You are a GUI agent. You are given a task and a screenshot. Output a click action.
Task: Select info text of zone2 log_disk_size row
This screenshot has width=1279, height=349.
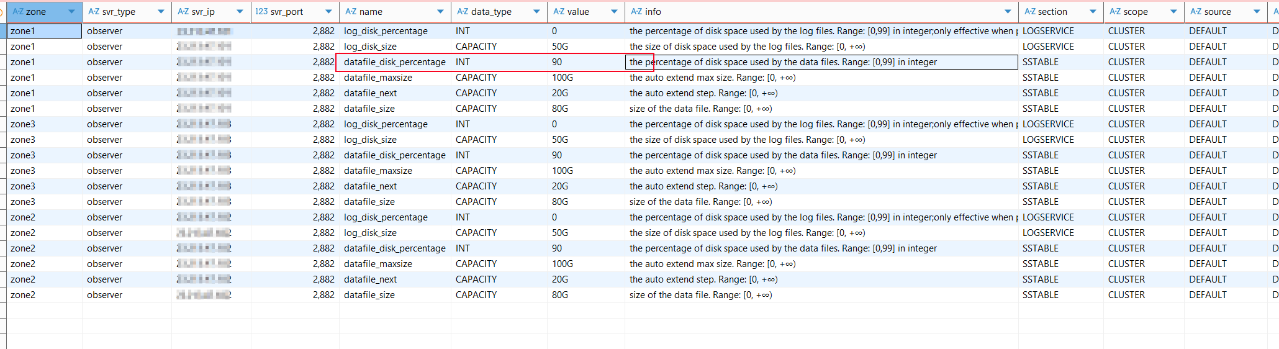pos(748,233)
